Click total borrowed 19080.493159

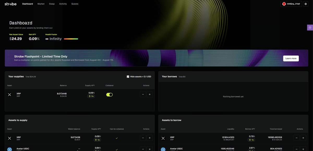point(275,137)
